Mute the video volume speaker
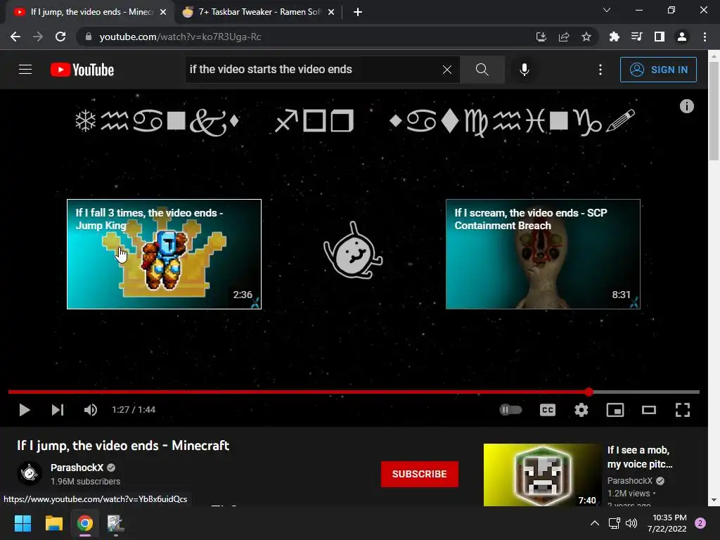This screenshot has height=540, width=720. (x=91, y=410)
